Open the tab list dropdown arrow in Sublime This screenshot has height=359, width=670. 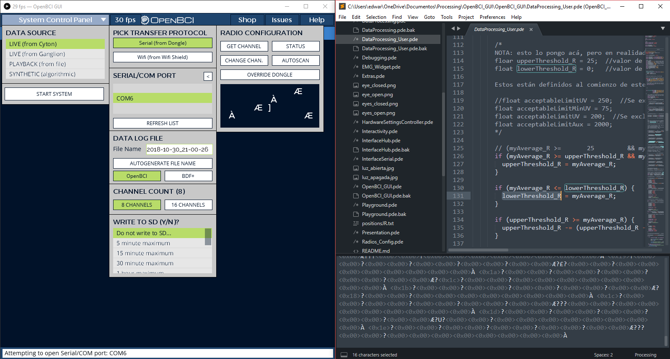(x=663, y=28)
